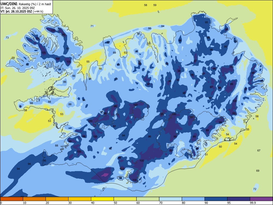Image resolution: width=273 pixels, height=205 pixels.
Task: Select the orange 10–20 legend color band
Action: [34, 199]
